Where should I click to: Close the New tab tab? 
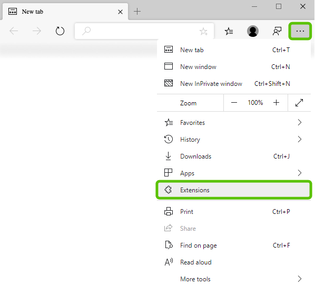pos(120,12)
